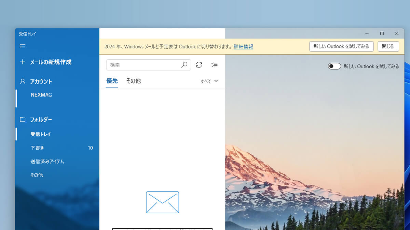Click the 閉じる button in banner
Image resolution: width=410 pixels, height=230 pixels.
point(388,46)
